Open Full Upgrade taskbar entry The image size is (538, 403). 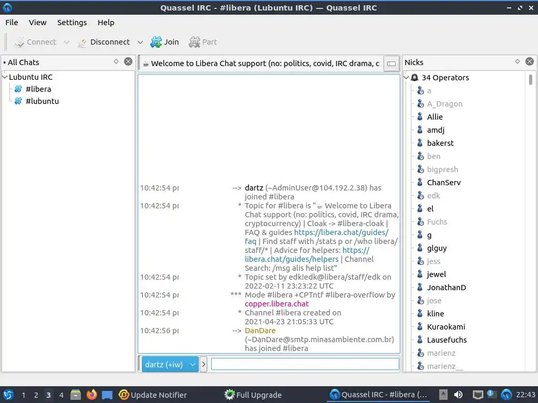click(253, 395)
